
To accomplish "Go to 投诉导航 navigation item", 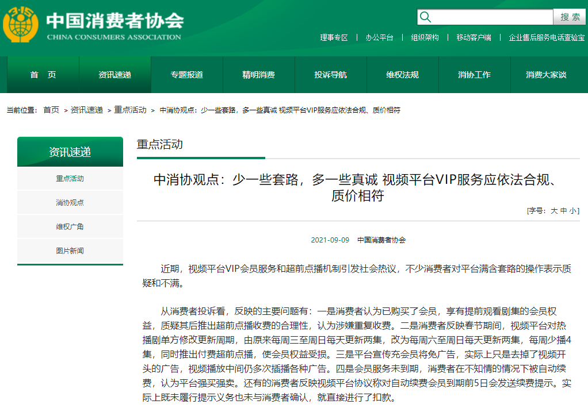I will (x=330, y=75).
